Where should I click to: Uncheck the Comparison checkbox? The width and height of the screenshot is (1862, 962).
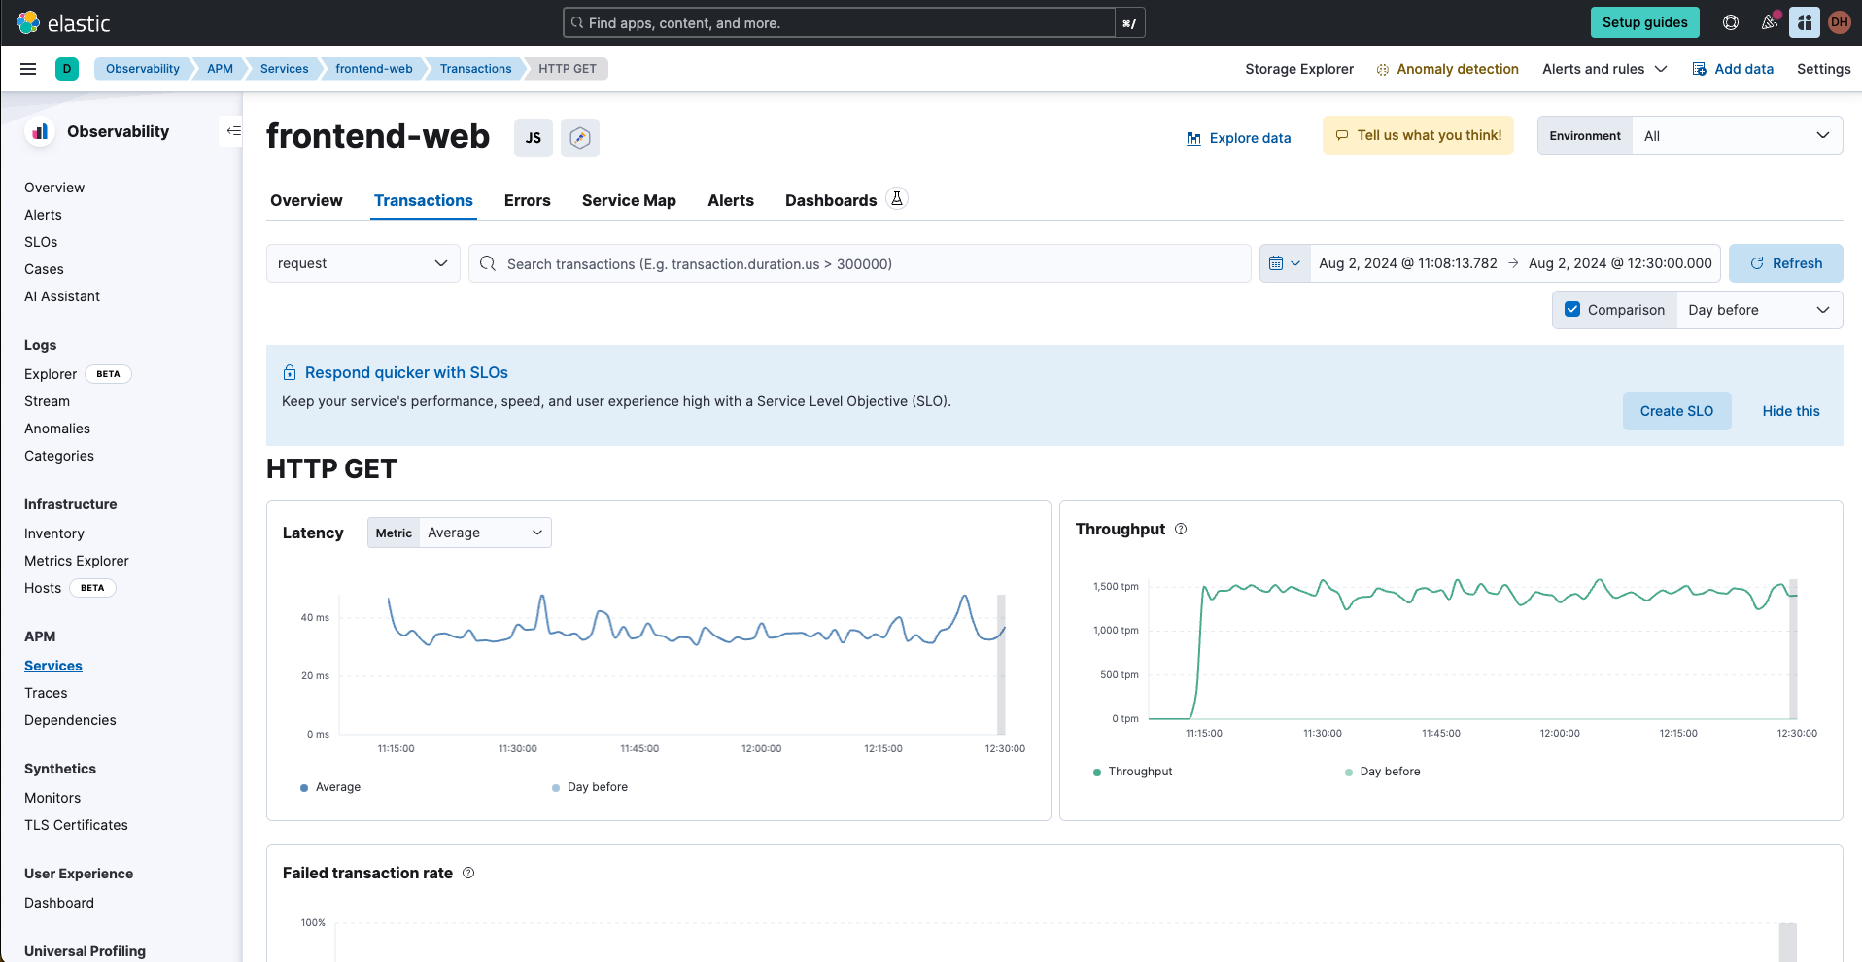pyautogui.click(x=1572, y=309)
